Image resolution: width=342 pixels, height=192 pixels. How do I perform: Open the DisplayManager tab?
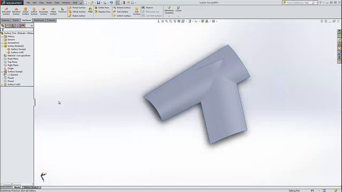point(22,26)
